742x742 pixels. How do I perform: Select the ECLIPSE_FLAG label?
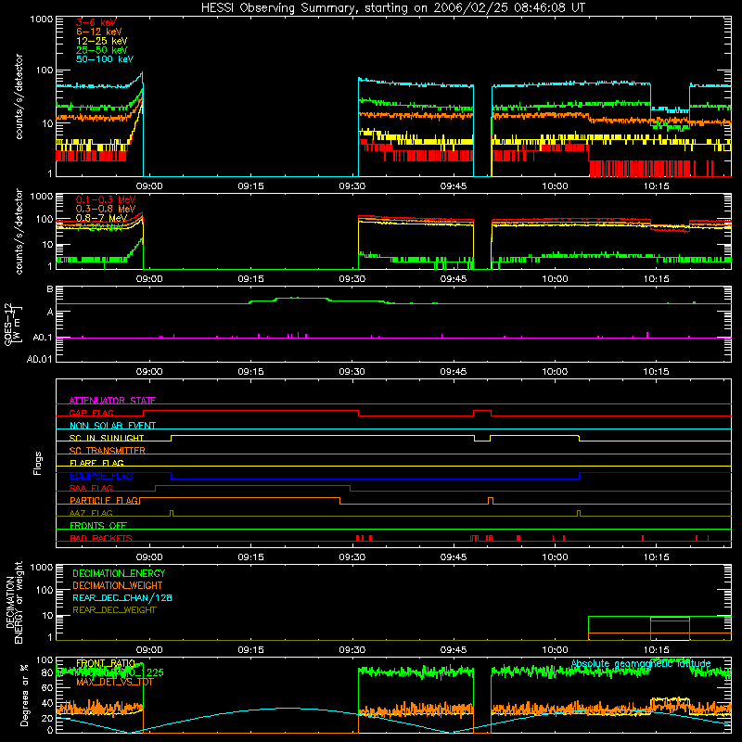(x=101, y=476)
